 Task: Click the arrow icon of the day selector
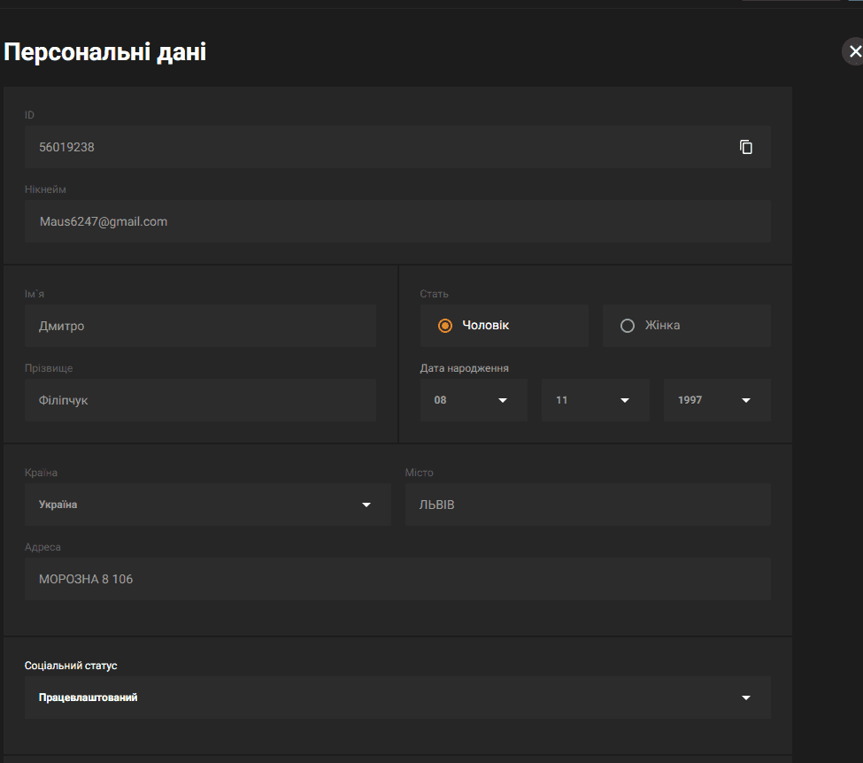(503, 400)
